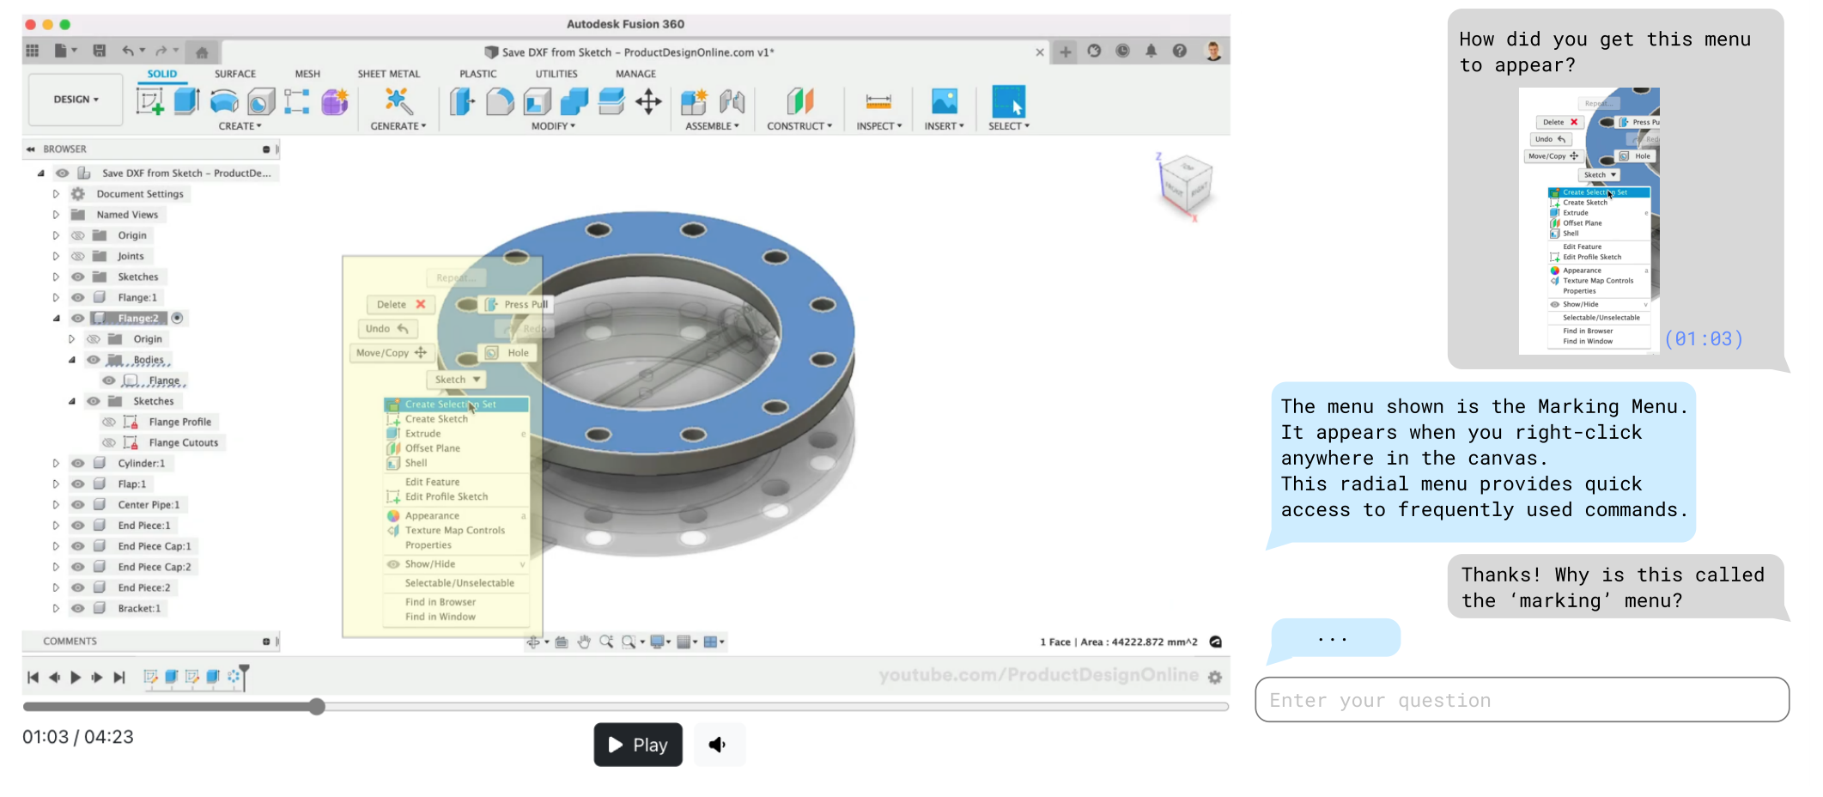Select the Press Pull modify icon
1823x797 pixels.
[462, 101]
